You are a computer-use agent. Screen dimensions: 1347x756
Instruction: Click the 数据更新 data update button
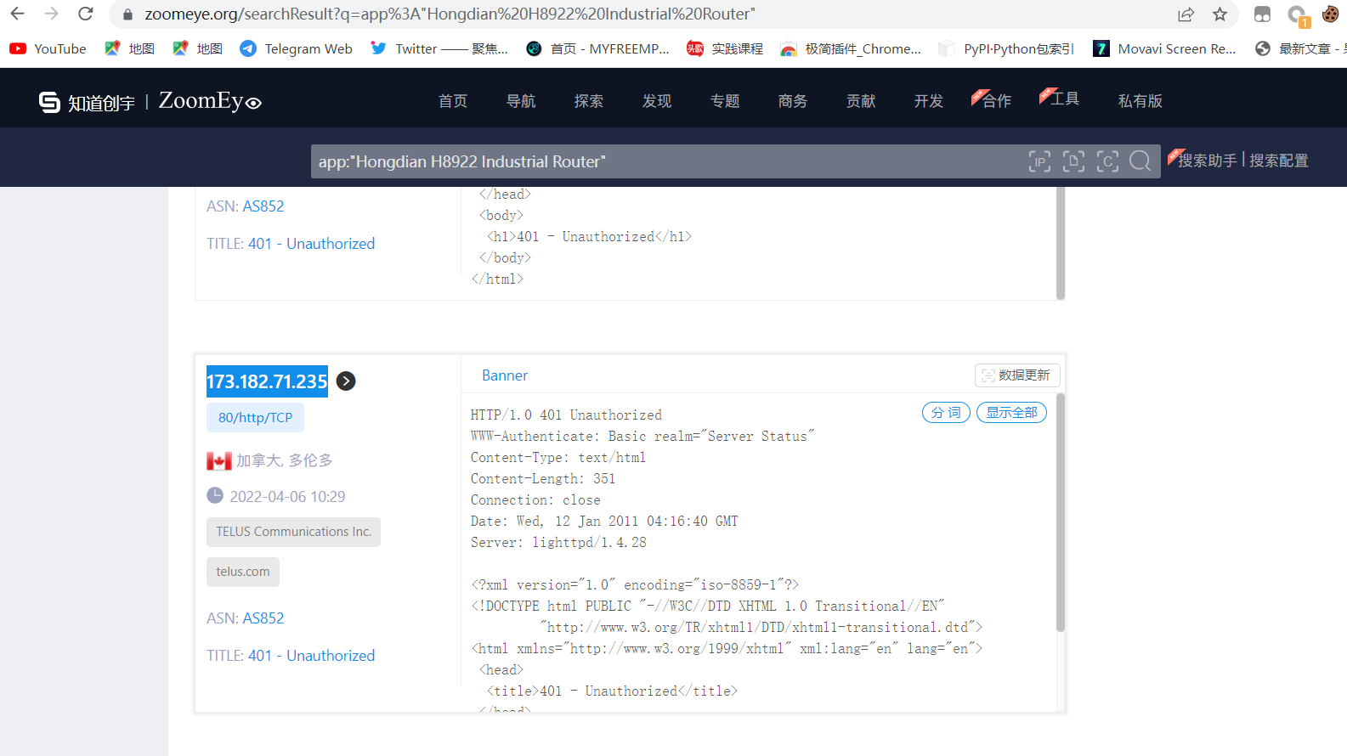click(x=1016, y=375)
